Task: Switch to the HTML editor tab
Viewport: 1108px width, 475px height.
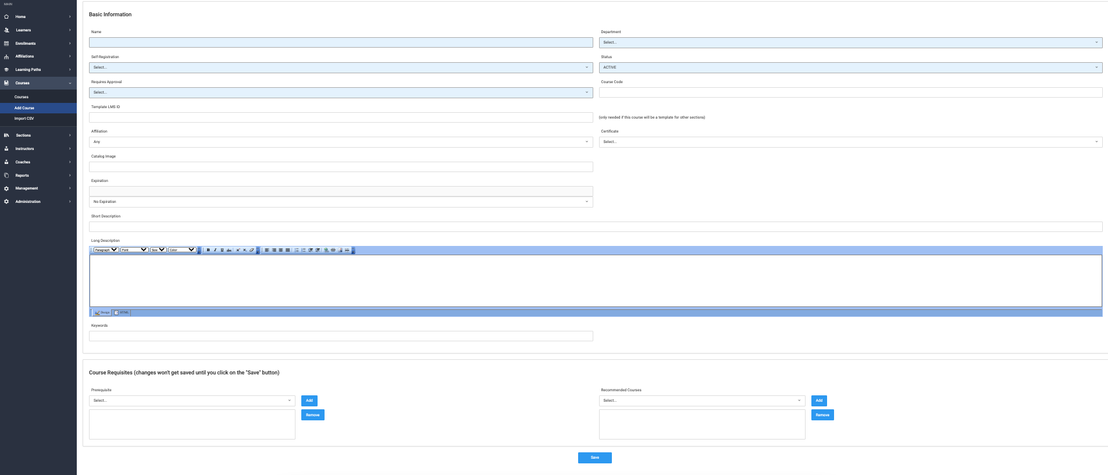Action: 122,313
